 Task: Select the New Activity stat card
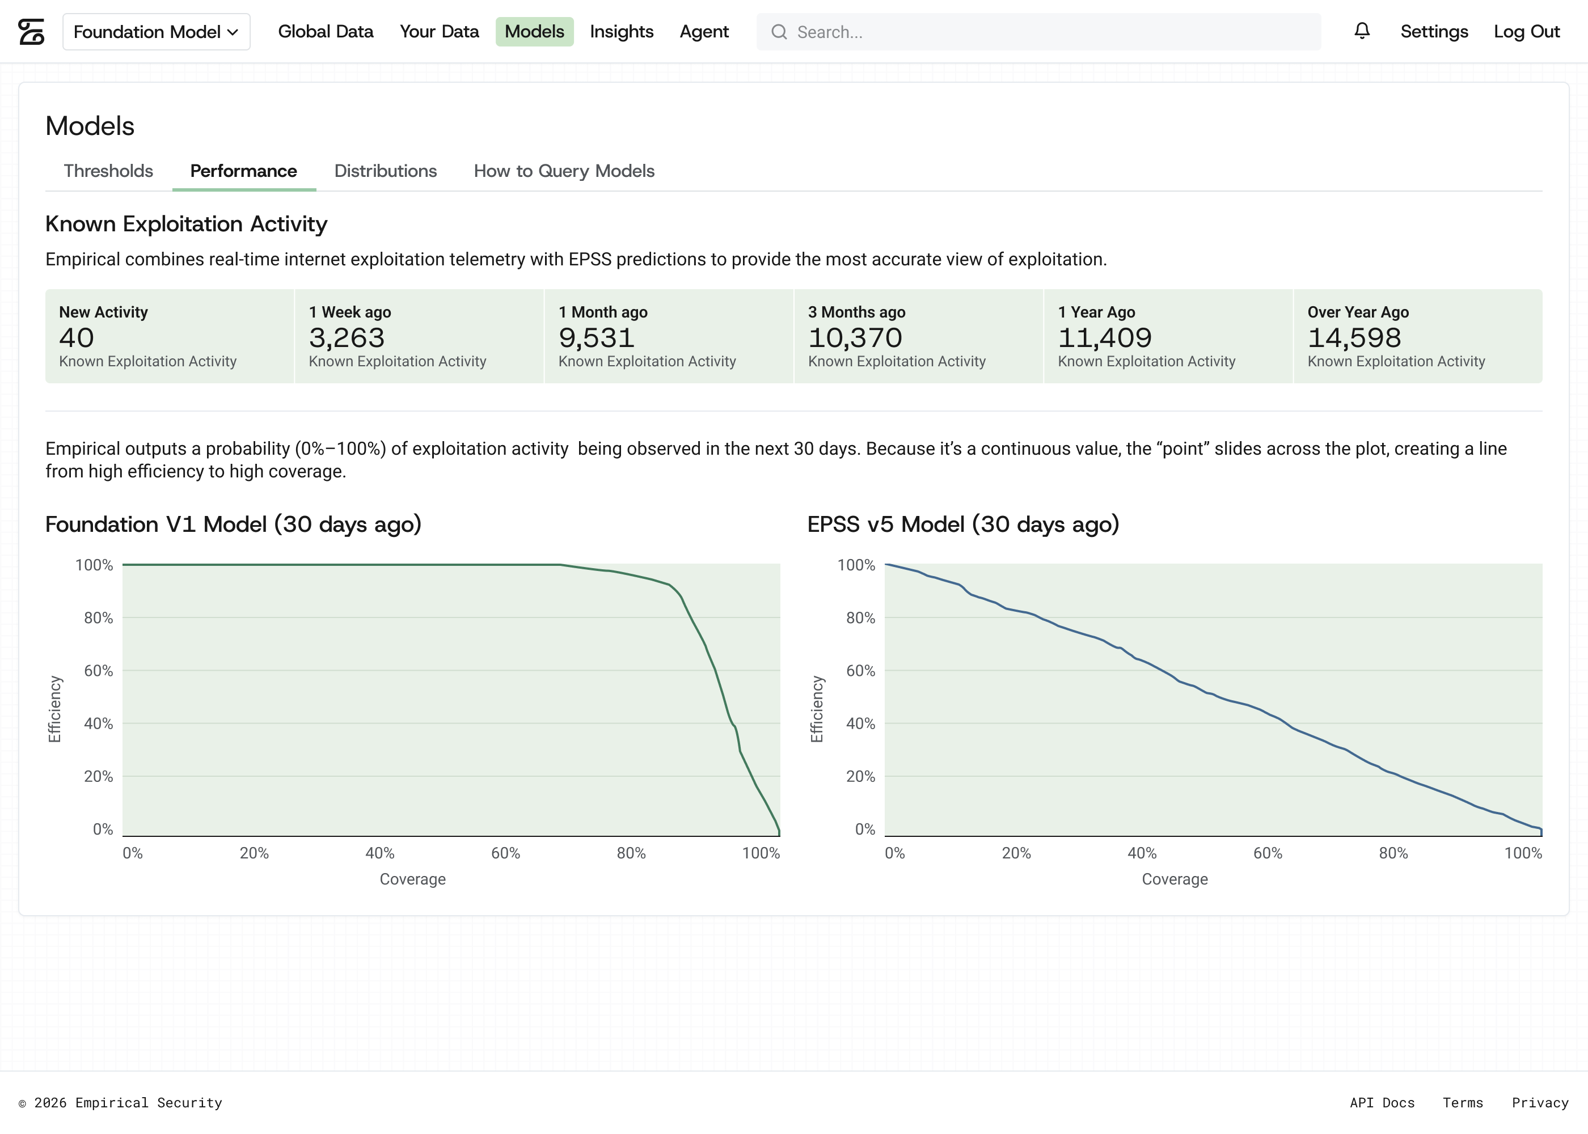[170, 337]
